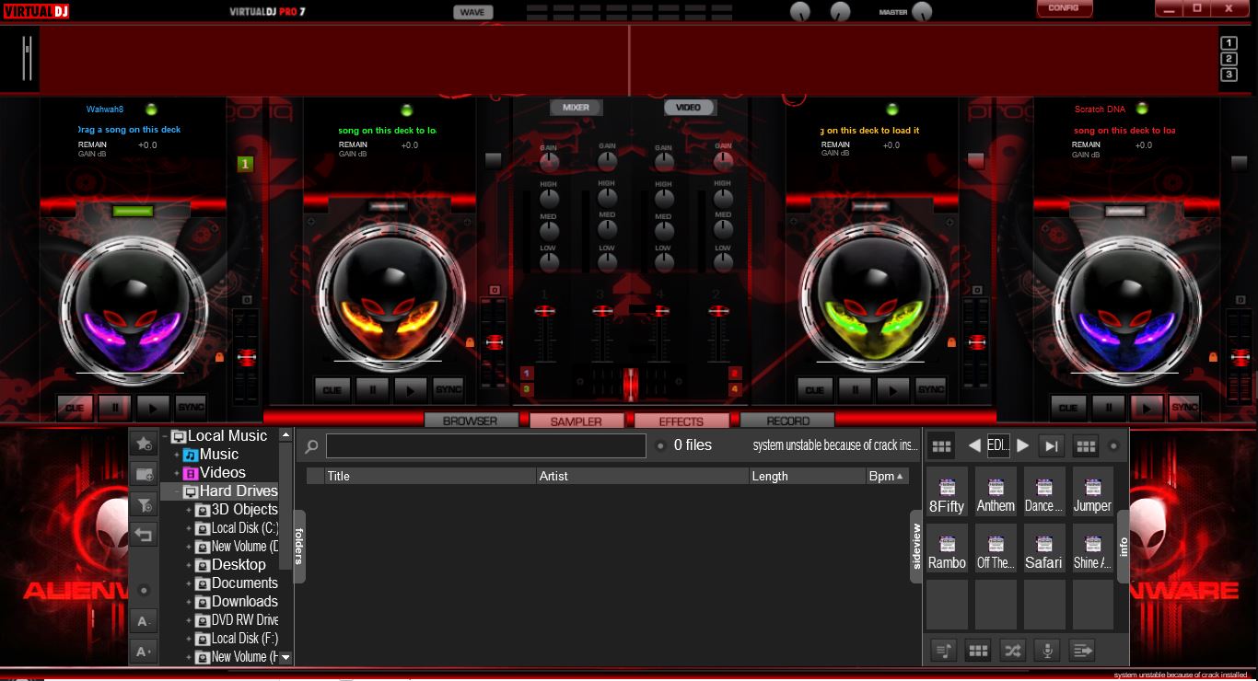The image size is (1258, 681).
Task: Trigger the Safari sample pad
Action: click(x=1043, y=549)
